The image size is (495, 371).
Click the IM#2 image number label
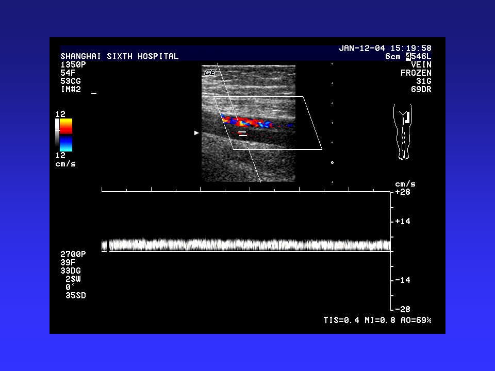[71, 90]
